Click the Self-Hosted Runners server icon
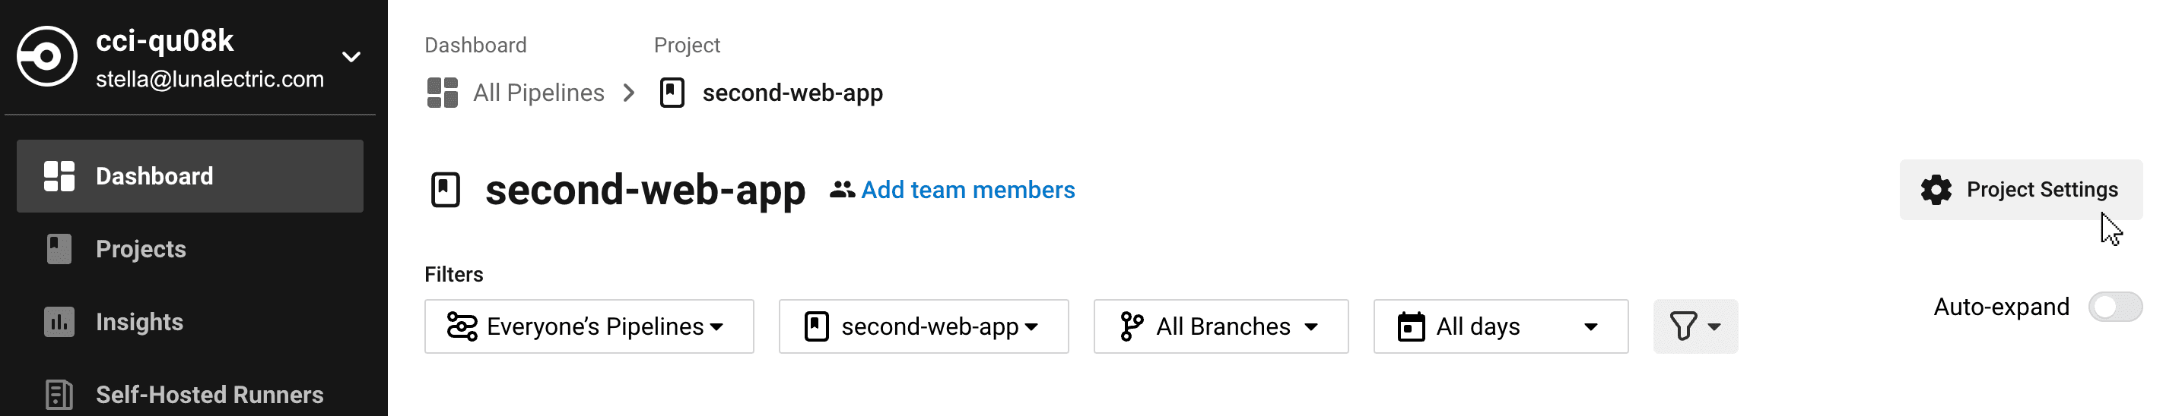Viewport: 2163px width, 416px height. pos(59,394)
